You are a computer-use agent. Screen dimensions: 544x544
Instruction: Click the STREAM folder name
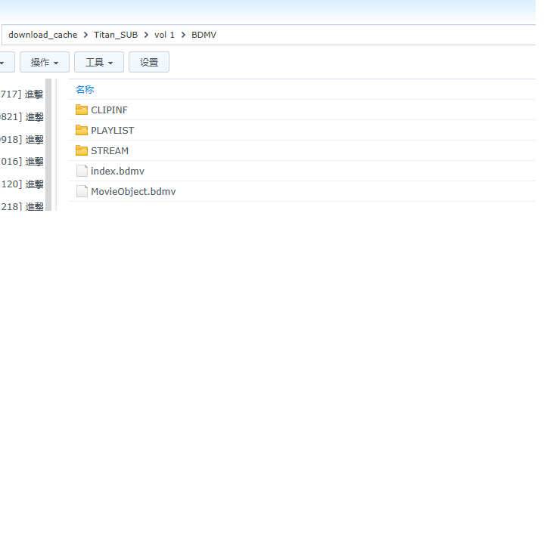[110, 151]
